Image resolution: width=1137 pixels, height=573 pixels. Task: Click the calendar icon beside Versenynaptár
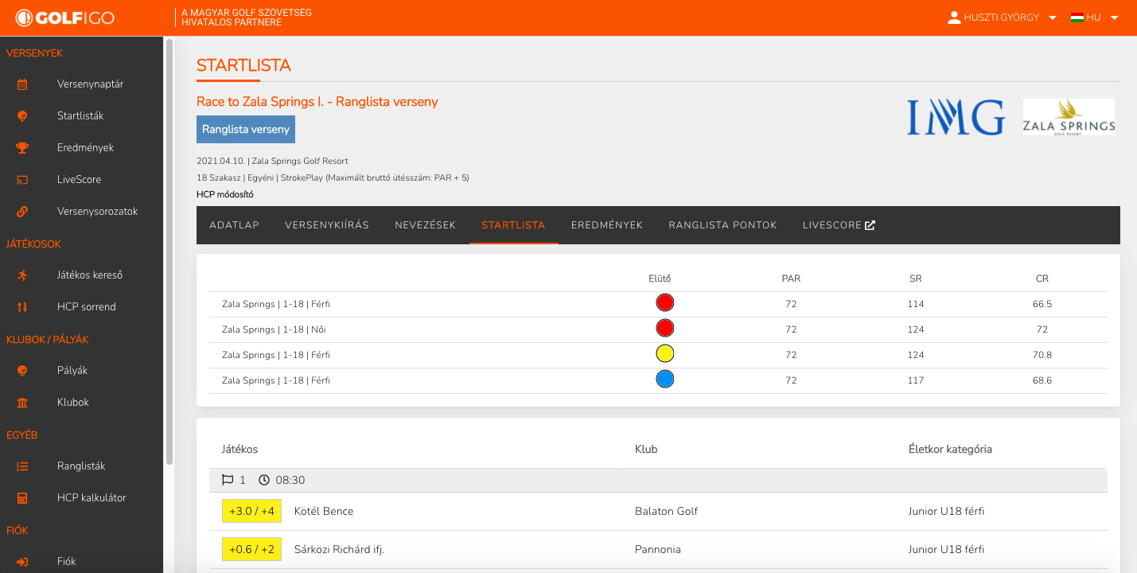coord(22,84)
